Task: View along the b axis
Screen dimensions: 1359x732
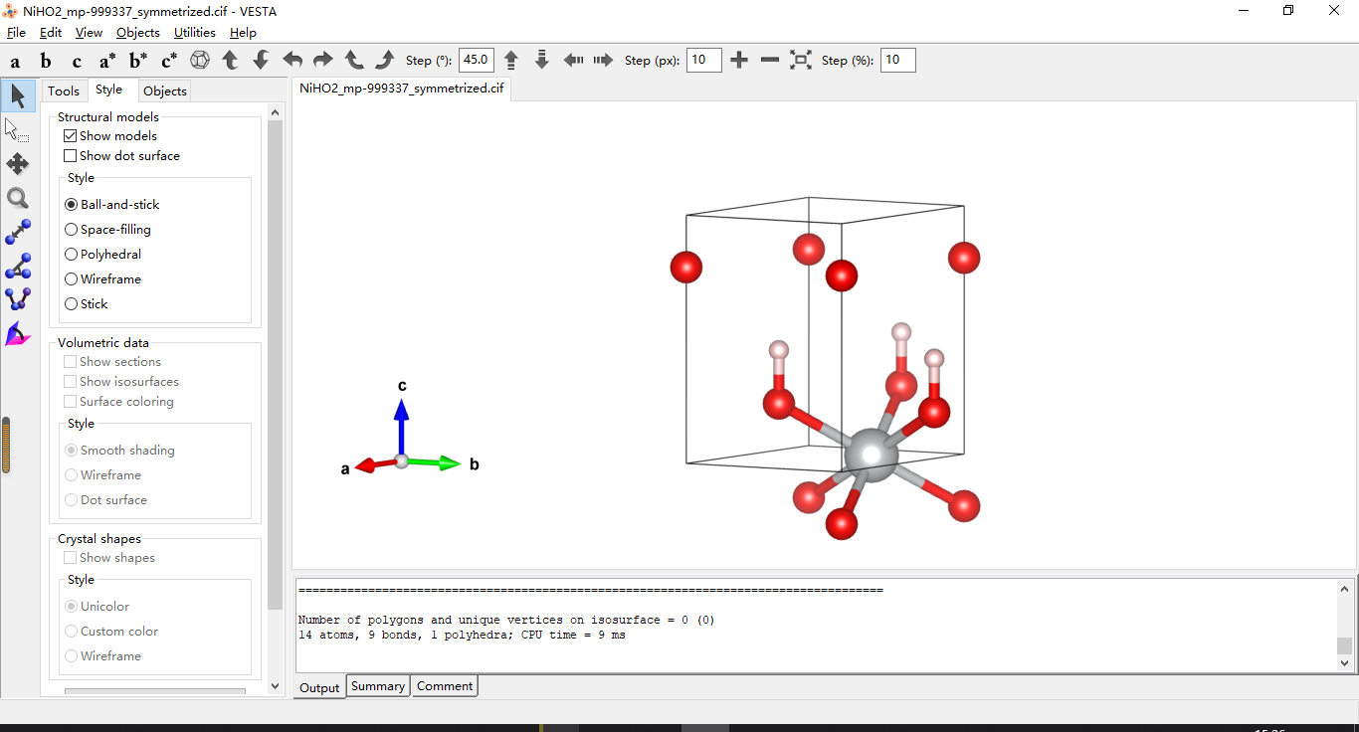Action: (x=46, y=61)
